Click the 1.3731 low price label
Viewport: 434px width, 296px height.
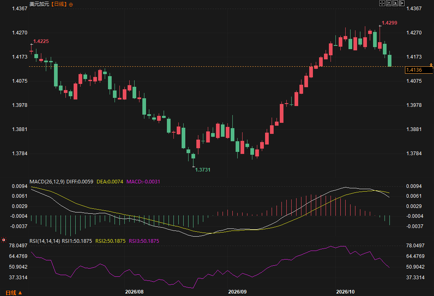click(x=203, y=169)
